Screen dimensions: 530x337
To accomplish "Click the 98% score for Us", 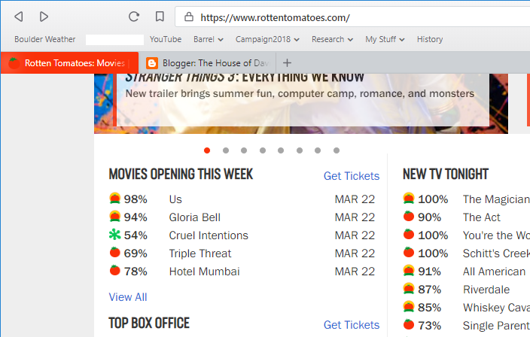I will 136,199.
